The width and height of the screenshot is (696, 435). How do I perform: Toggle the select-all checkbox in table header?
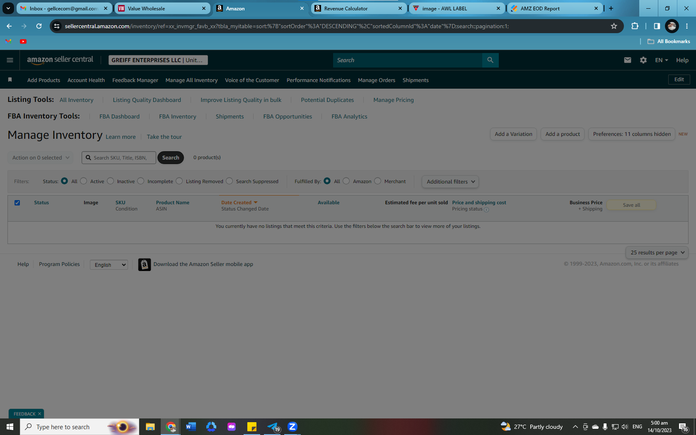(17, 203)
